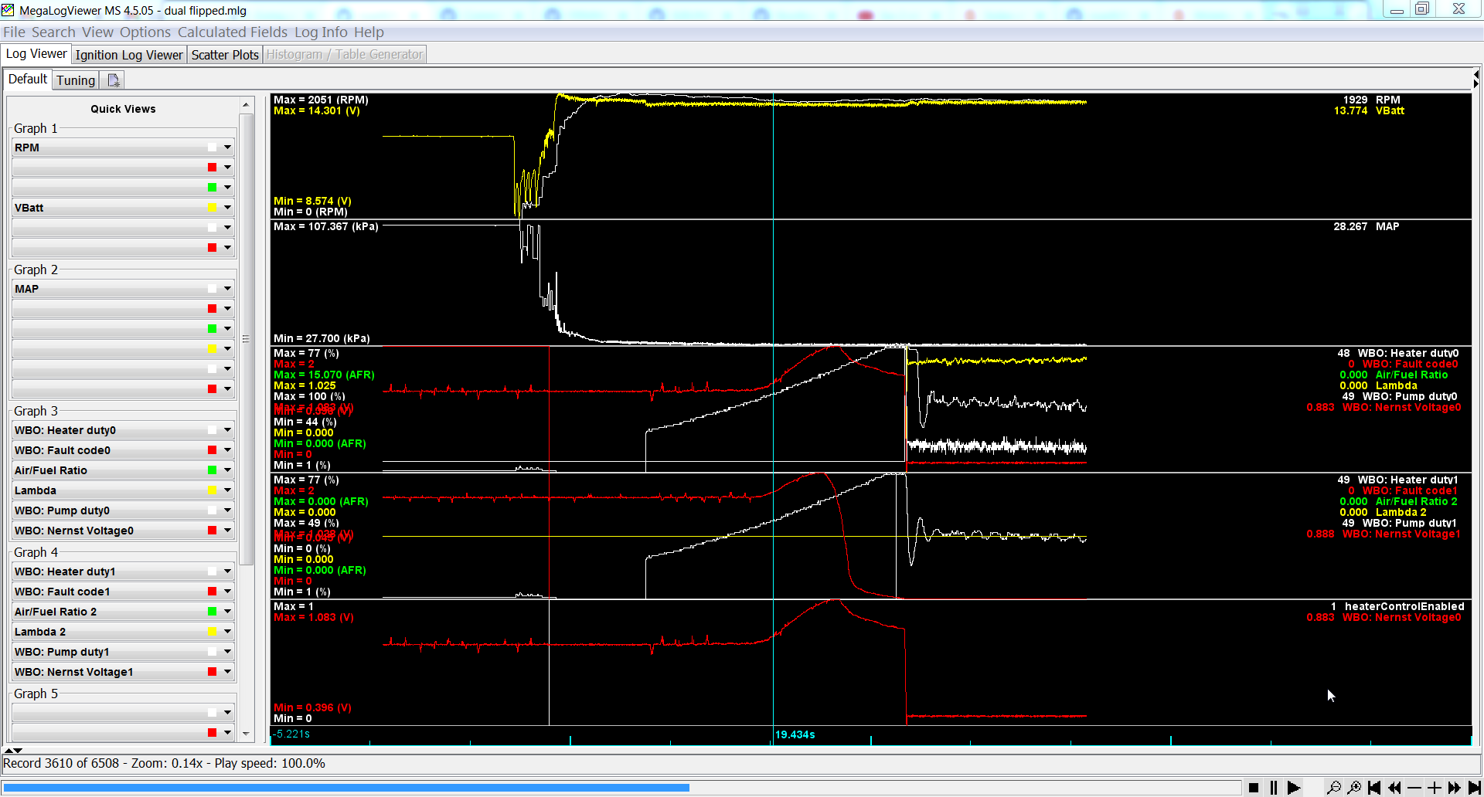Fast forward the log playback
This screenshot has width=1484, height=797.
coord(1455,788)
